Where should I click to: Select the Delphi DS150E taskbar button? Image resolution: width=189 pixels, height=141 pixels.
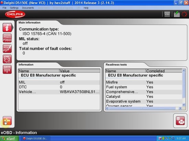coord(36,139)
